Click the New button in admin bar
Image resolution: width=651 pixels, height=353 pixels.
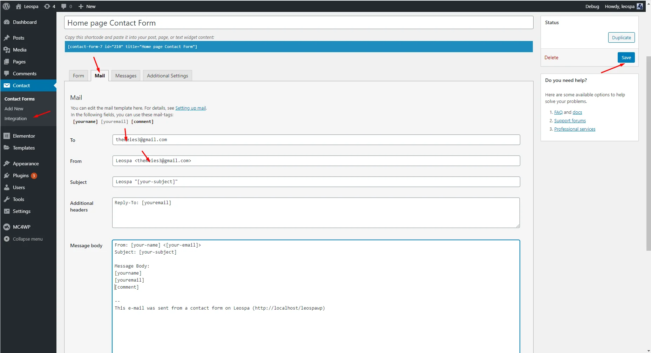click(x=87, y=6)
